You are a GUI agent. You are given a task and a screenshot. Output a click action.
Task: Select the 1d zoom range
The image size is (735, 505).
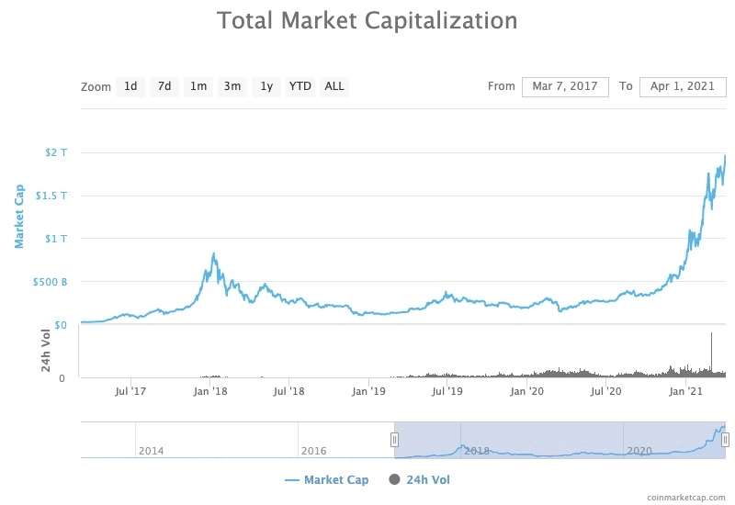[130, 86]
